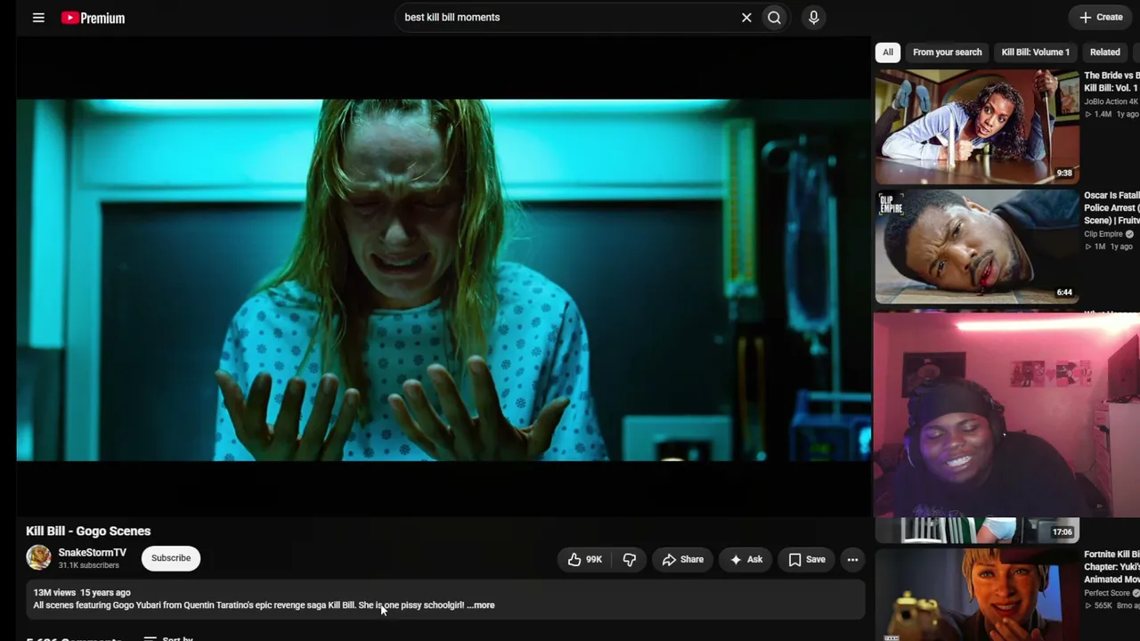This screenshot has height=641, width=1140.
Task: Open the 6:44 Clip Empire video thumbnail
Action: pos(977,247)
